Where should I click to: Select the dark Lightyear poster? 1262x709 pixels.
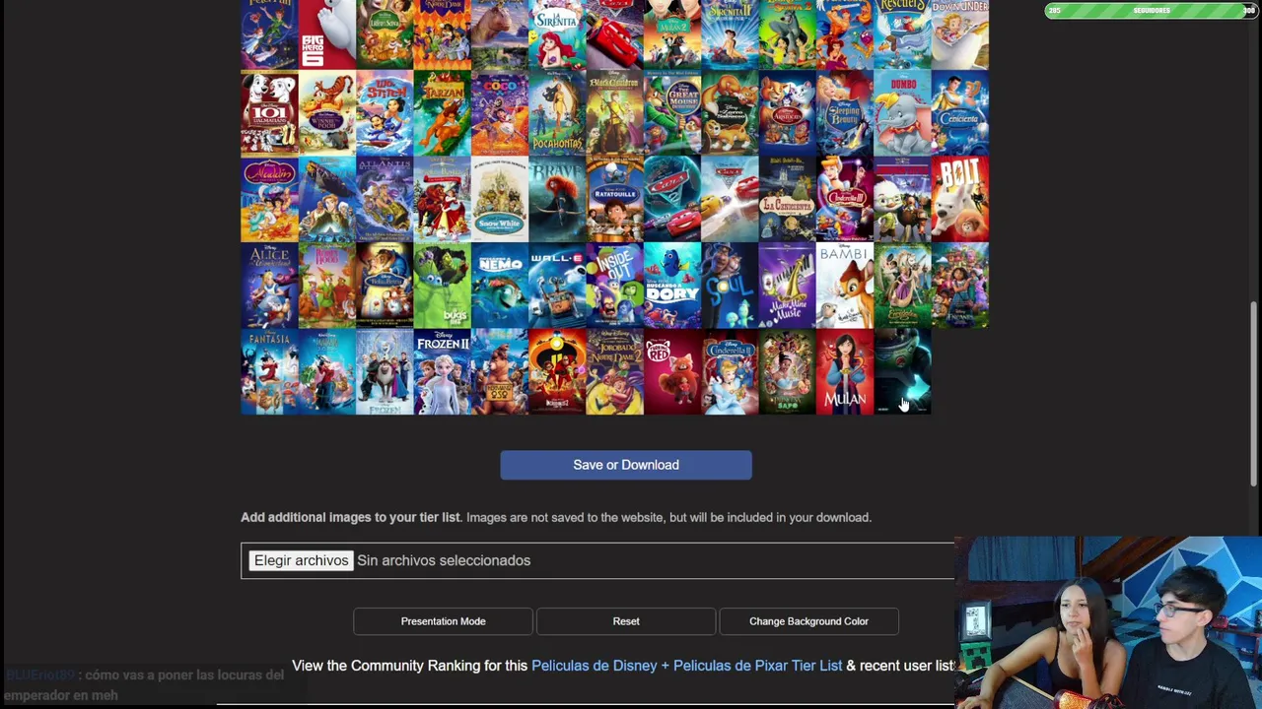[x=902, y=371]
